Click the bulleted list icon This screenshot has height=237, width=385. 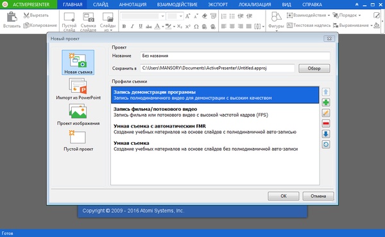coord(232,16)
